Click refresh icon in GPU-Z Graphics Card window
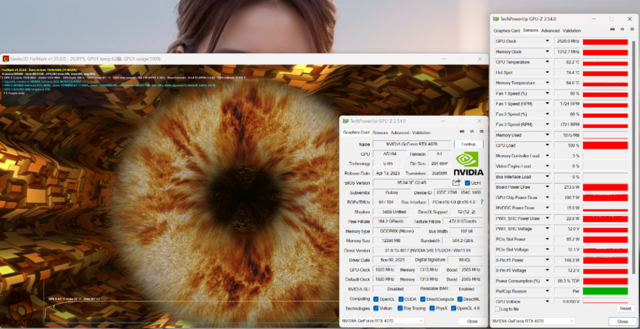The height and width of the screenshot is (329, 640). 472,132
